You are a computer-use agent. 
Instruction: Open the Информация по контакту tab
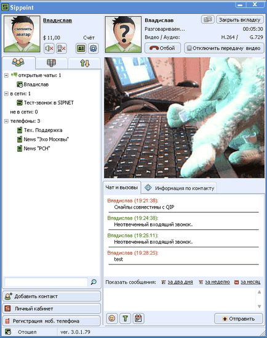180,188
